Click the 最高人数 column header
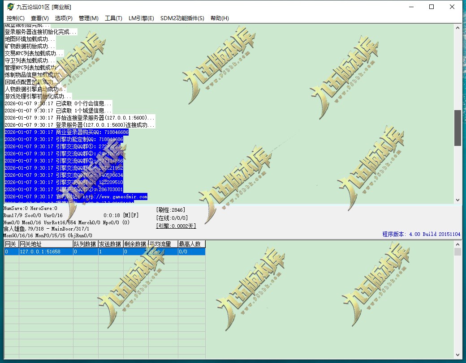This screenshot has height=363, width=466. coord(191,244)
